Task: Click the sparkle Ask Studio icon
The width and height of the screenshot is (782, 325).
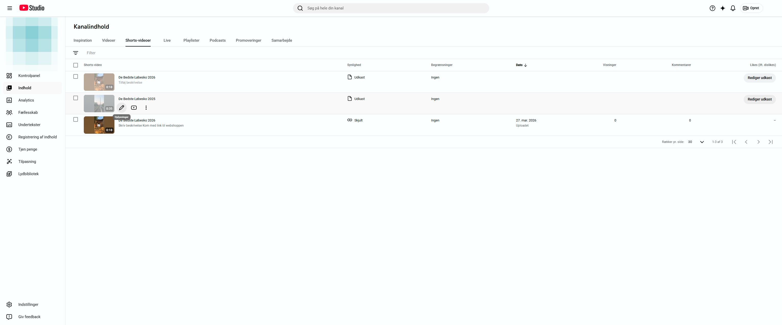Action: pos(722,8)
